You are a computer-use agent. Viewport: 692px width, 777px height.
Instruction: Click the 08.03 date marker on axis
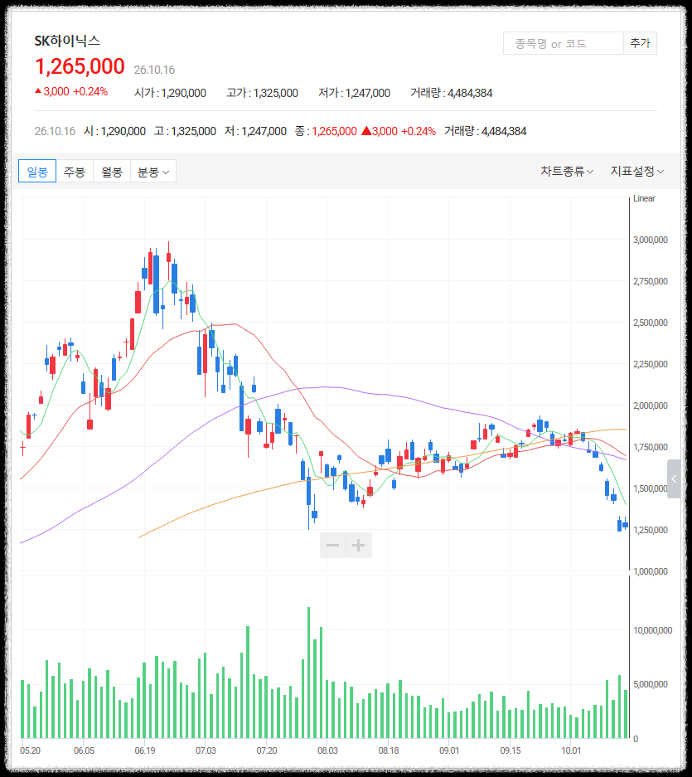point(327,750)
